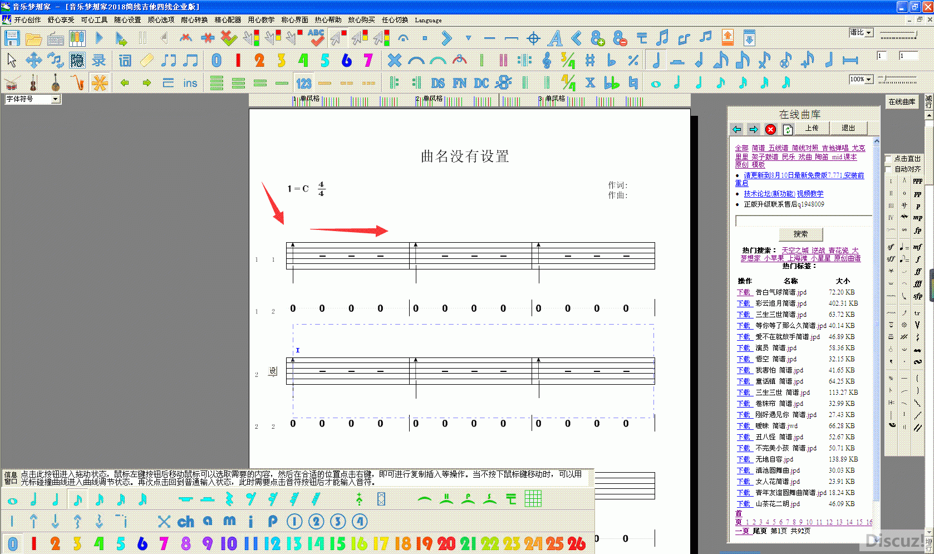Click the blue download arrow icon
Viewport: 934px width, 554px height.
tap(749, 37)
